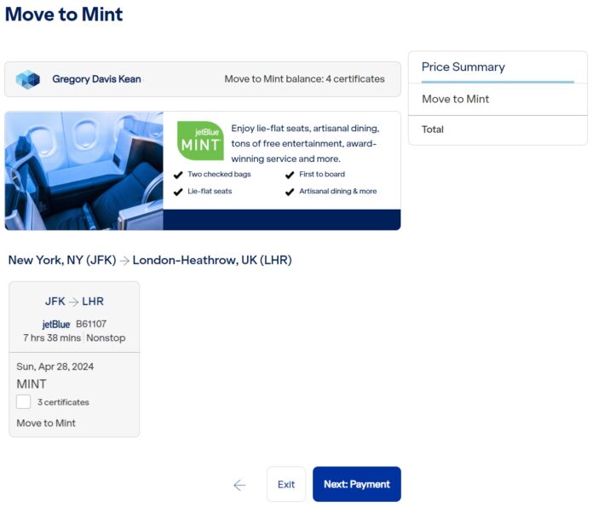Click the TrueBlue mosaic avatar icon

(x=28, y=79)
